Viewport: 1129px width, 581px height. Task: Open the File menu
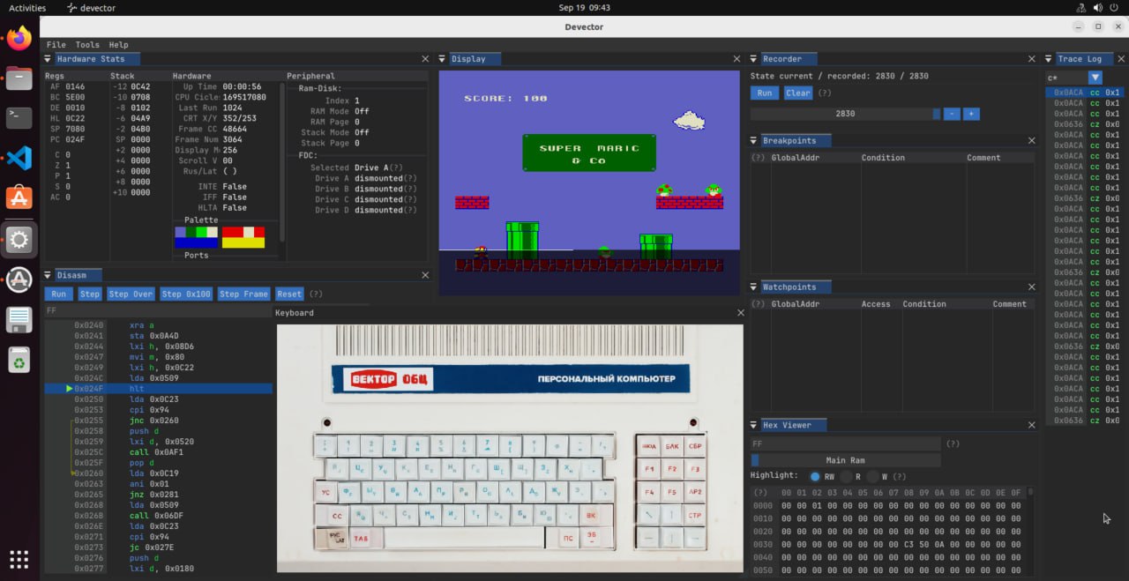click(x=56, y=44)
